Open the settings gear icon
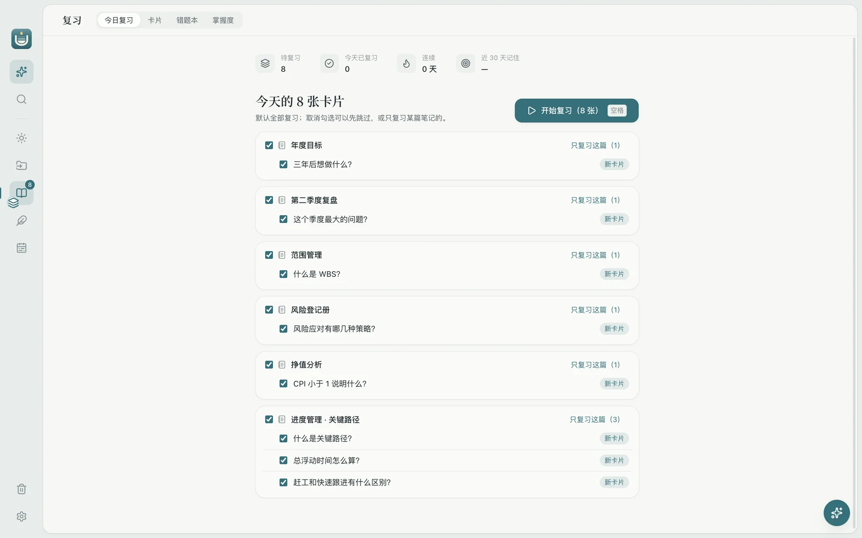The image size is (862, 538). 22,516
